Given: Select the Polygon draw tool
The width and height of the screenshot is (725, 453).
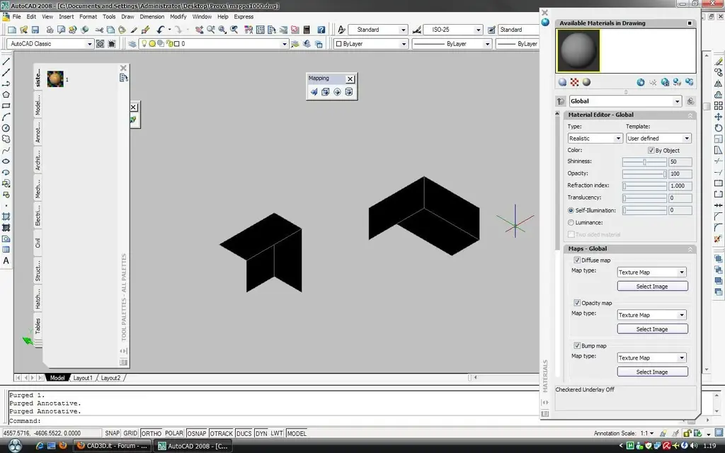Looking at the screenshot, I should 6,95.
